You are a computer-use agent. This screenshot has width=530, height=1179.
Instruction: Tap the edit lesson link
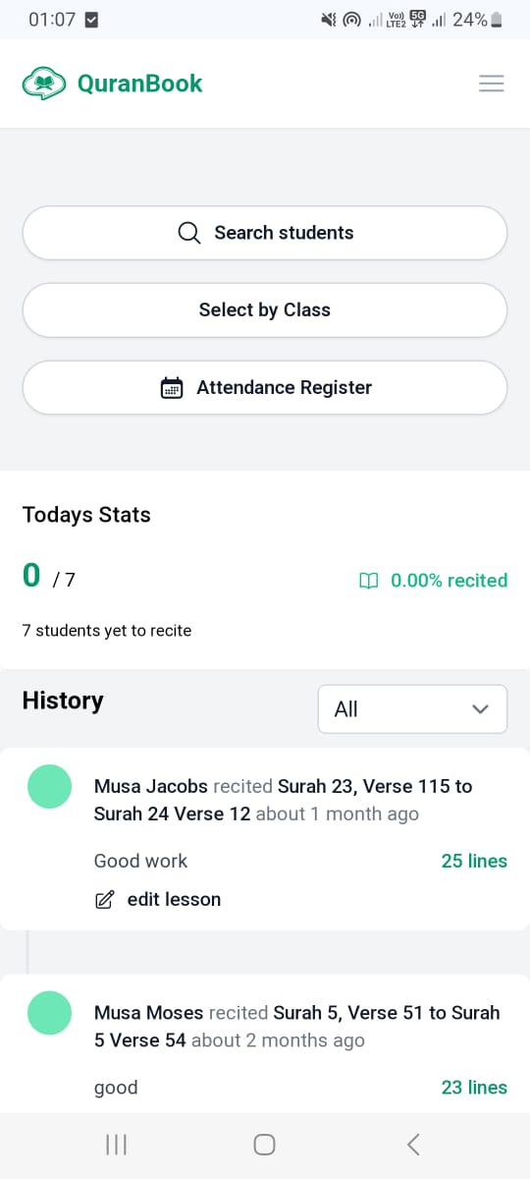(x=174, y=899)
